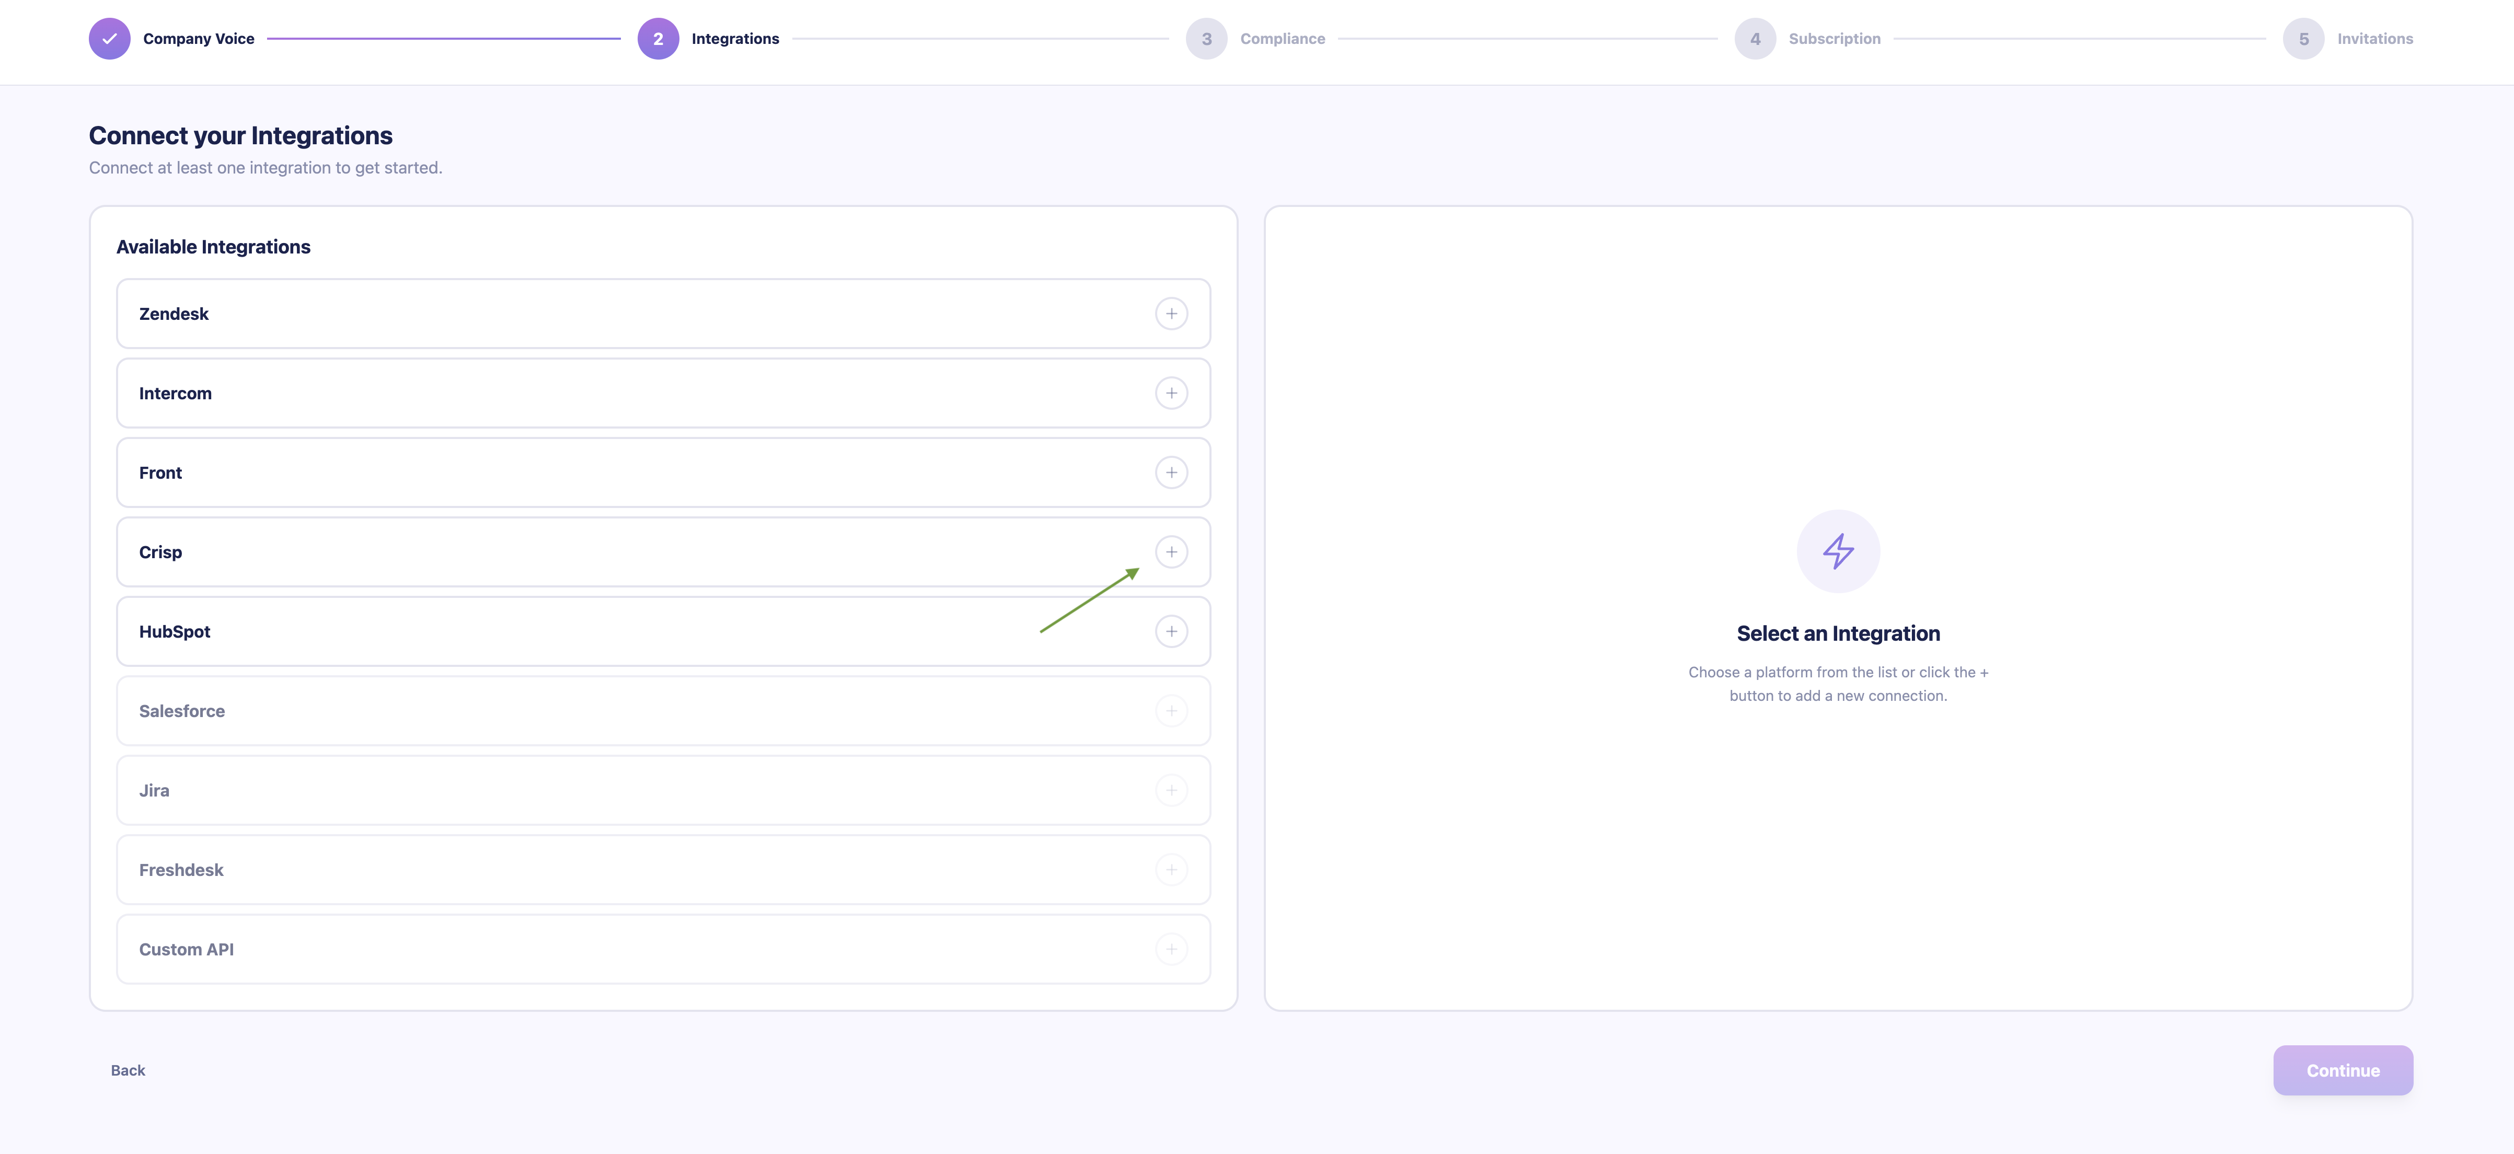The width and height of the screenshot is (2514, 1154).
Task: Click the 'Connect at least one integration' subtitle
Action: [266, 168]
